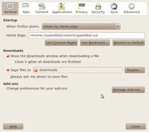Open Manage Add-ons
Screen dimensions: 149x132
[128, 90]
